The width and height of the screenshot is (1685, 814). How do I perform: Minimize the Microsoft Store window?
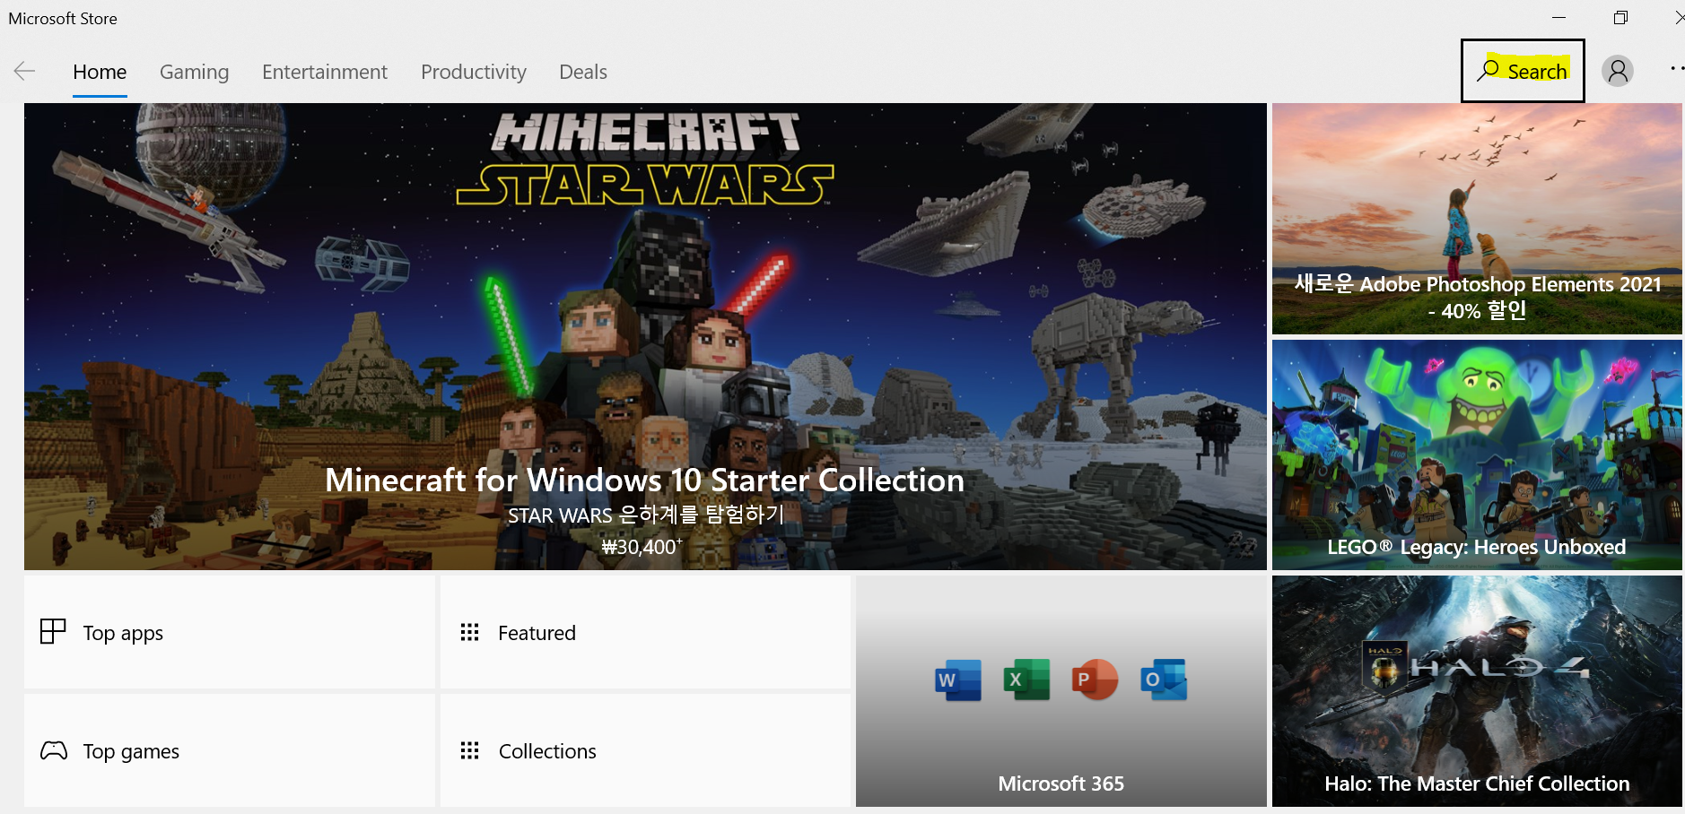point(1559,17)
